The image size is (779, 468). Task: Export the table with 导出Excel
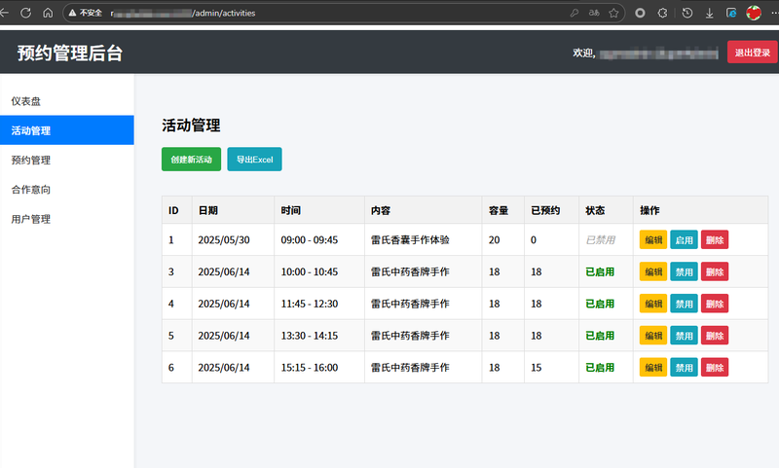pyautogui.click(x=254, y=159)
